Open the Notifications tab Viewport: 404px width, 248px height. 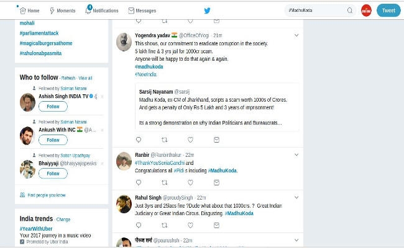[101, 11]
